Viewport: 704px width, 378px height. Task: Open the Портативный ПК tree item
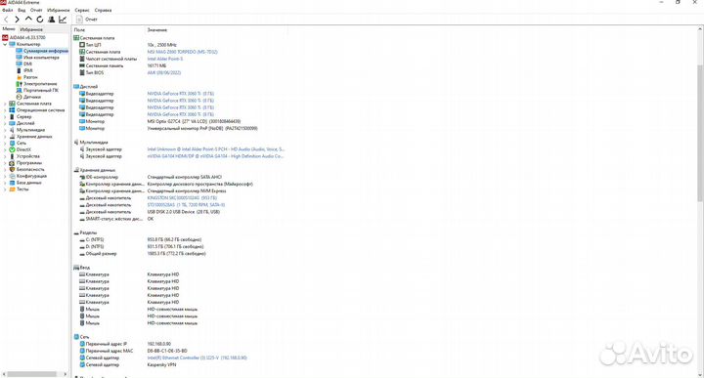[x=41, y=90]
